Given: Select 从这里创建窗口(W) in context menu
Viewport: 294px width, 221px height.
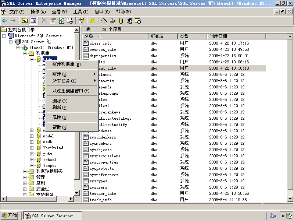Looking at the screenshot, I should [72, 91].
